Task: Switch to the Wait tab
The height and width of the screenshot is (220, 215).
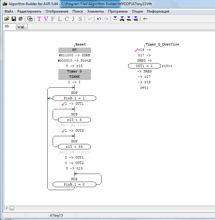Action: click(21, 27)
